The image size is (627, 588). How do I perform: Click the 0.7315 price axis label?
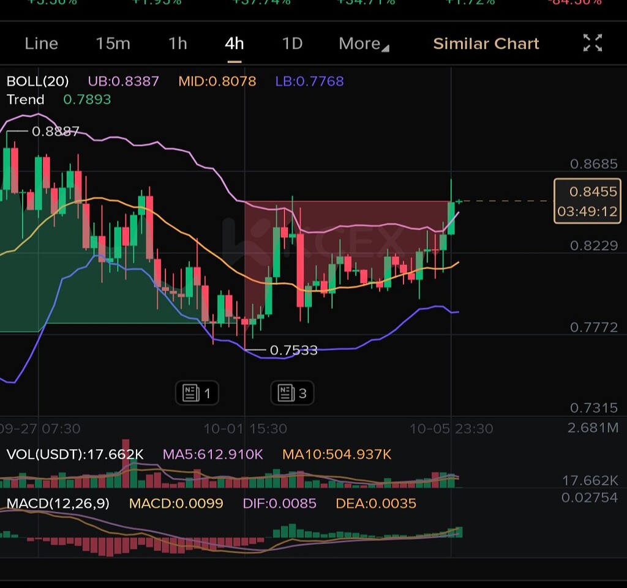(594, 408)
